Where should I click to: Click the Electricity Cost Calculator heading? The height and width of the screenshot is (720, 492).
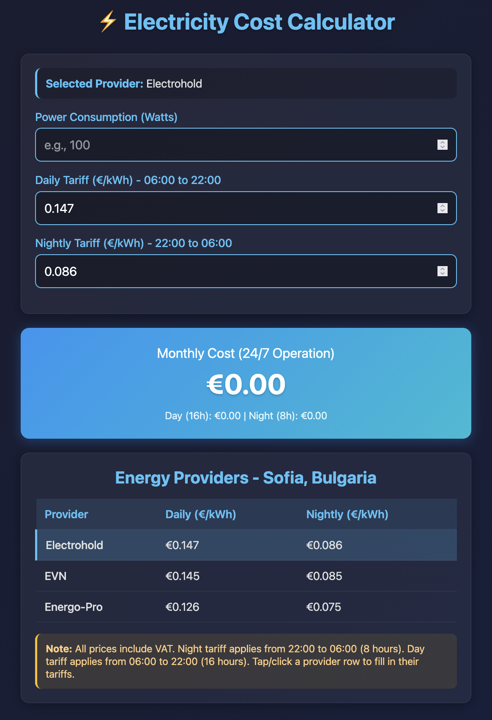pos(259,22)
